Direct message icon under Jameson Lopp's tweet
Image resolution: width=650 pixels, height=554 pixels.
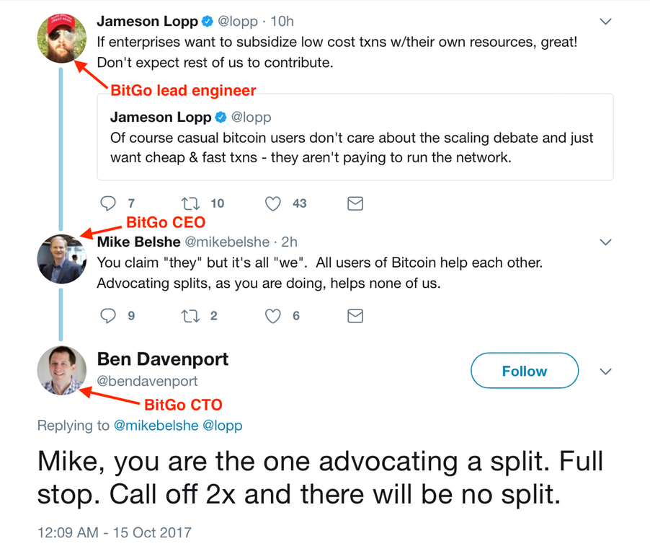355,204
